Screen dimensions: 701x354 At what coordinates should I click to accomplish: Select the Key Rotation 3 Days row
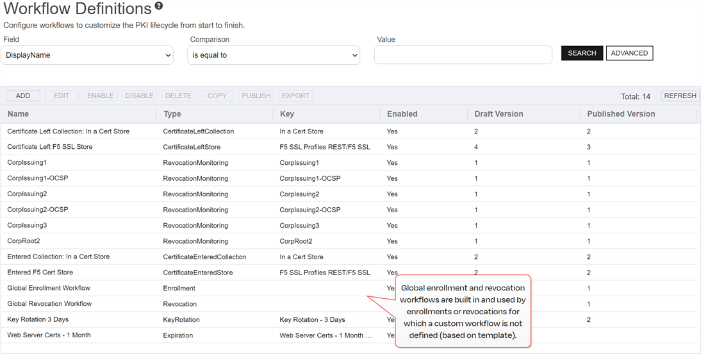tap(38, 319)
